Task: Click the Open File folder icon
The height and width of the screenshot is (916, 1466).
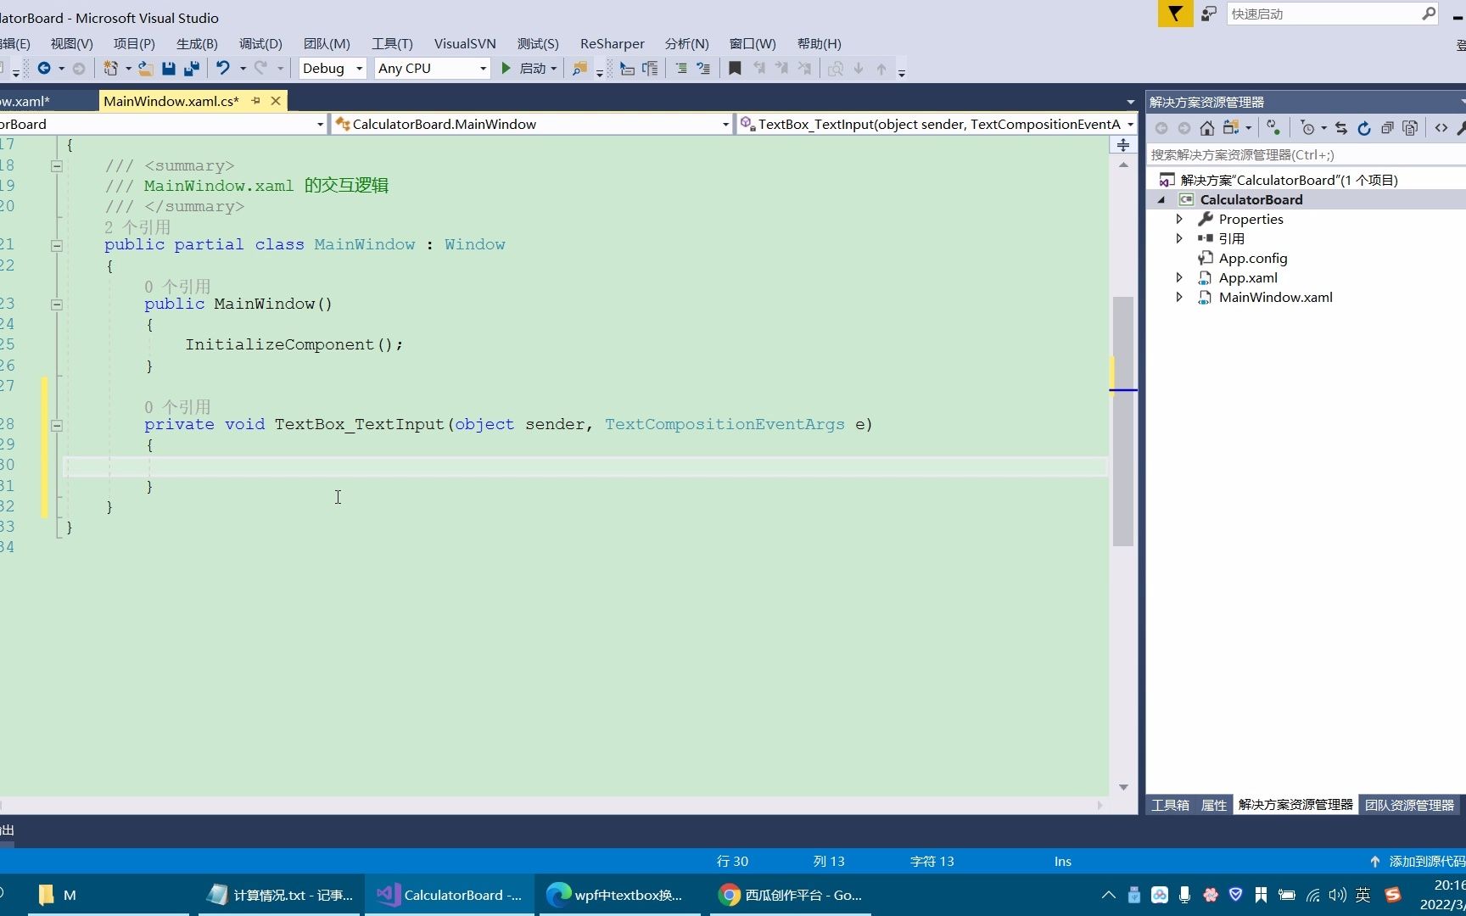Action: [146, 69]
